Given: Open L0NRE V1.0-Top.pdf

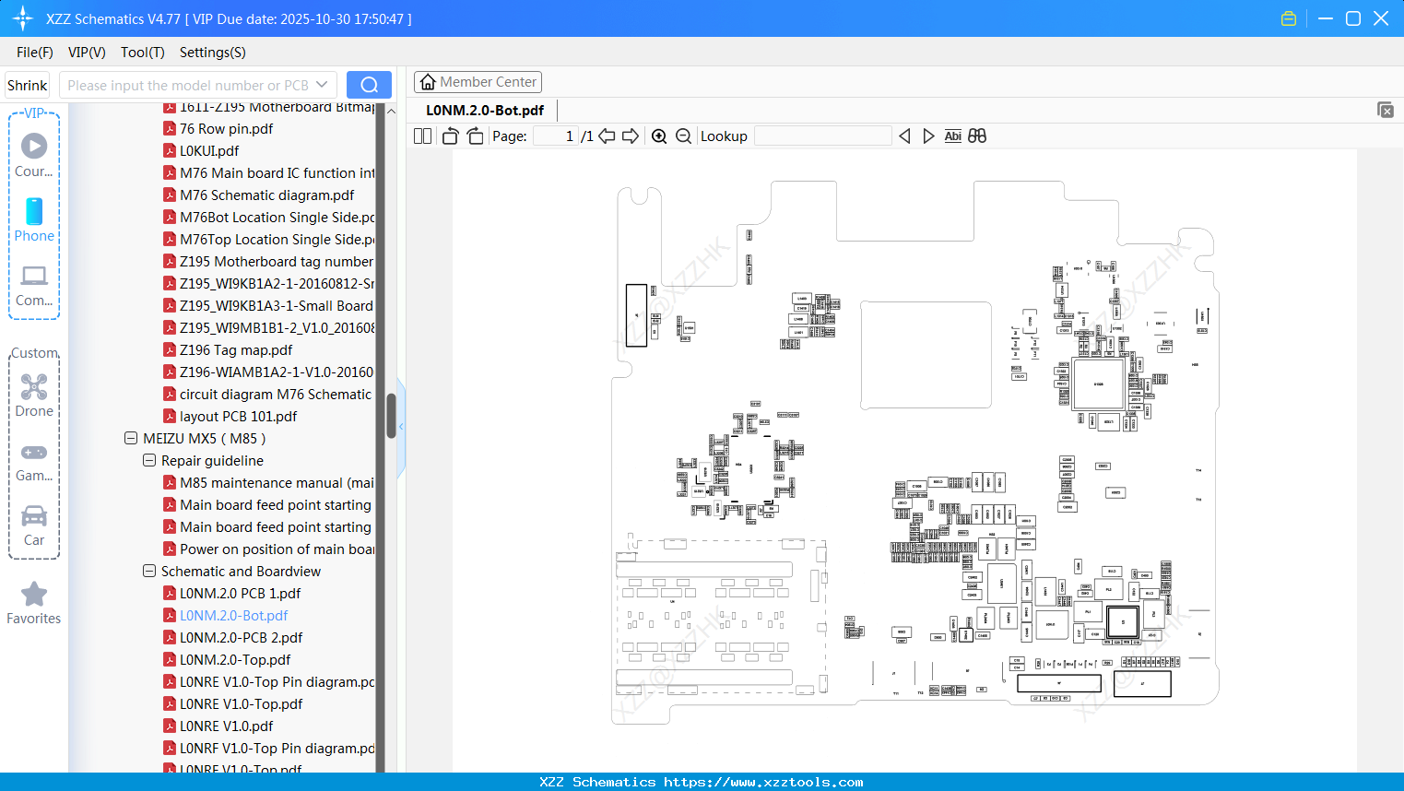Looking at the screenshot, I should (x=241, y=704).
